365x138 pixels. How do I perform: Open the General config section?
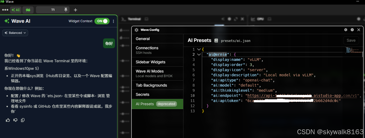click(x=157, y=39)
